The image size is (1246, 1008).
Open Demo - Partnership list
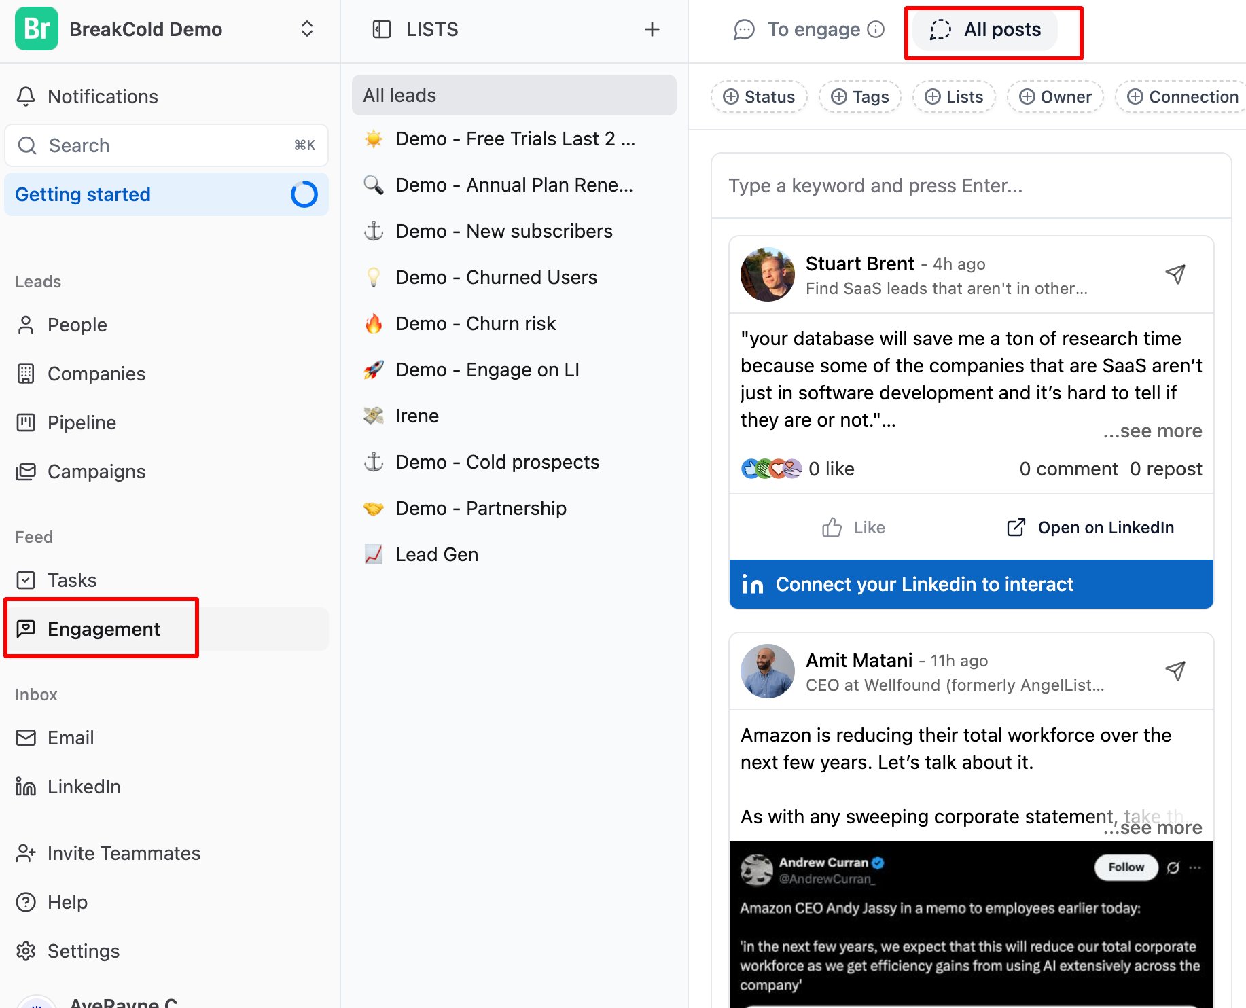click(514, 508)
